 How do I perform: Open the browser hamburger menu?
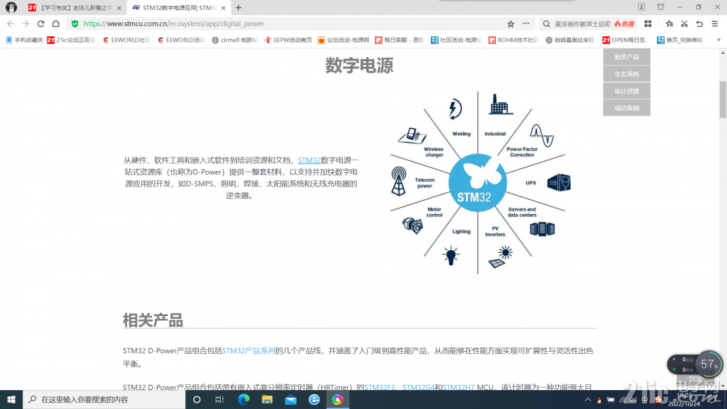(714, 24)
